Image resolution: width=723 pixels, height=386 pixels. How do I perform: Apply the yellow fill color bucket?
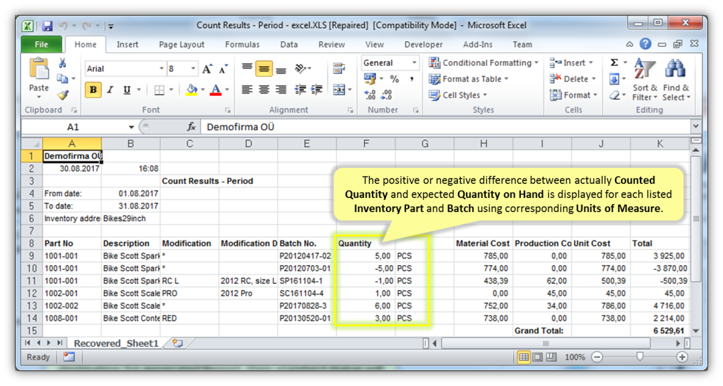pos(192,89)
